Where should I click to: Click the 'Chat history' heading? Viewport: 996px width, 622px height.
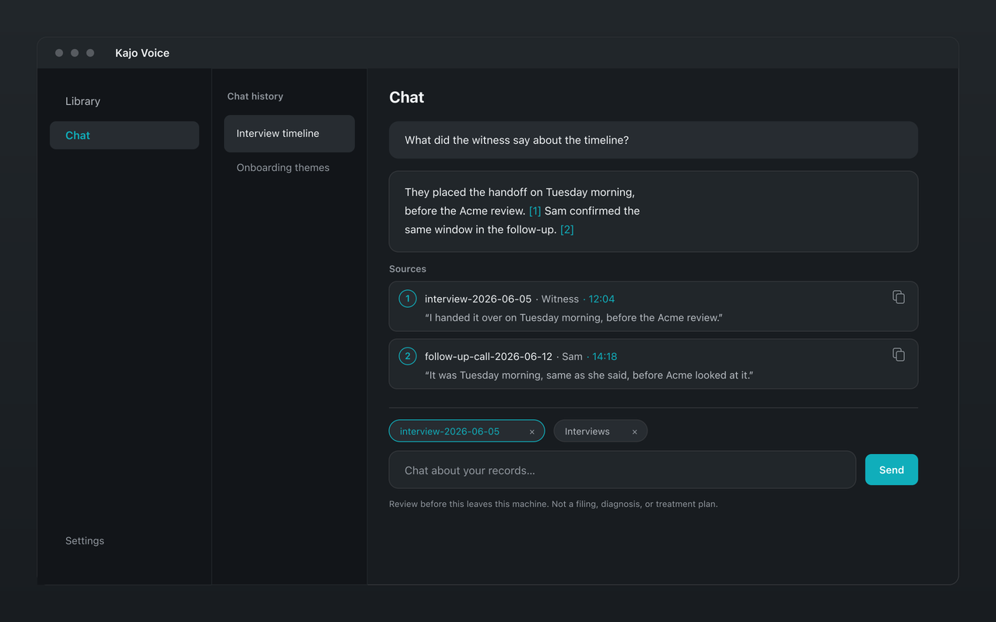(x=255, y=96)
